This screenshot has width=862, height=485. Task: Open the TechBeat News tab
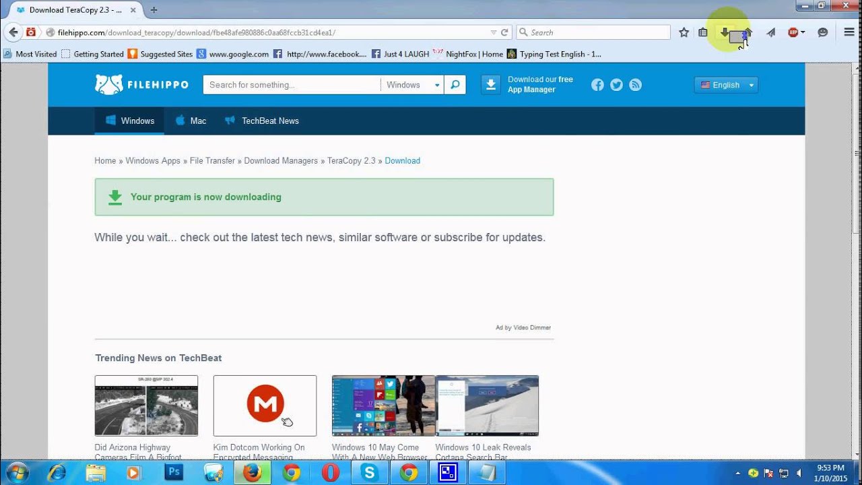pyautogui.click(x=262, y=121)
